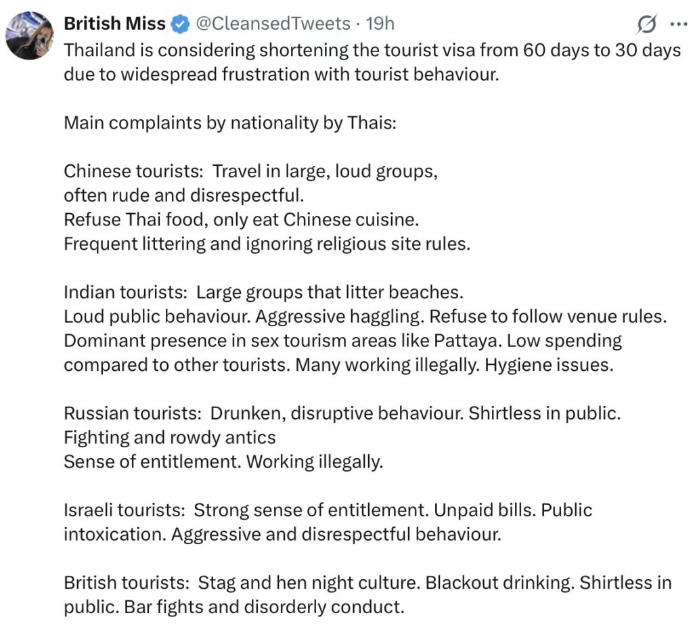Click the 'Indian tourists' line
The image size is (693, 630).
click(x=263, y=292)
